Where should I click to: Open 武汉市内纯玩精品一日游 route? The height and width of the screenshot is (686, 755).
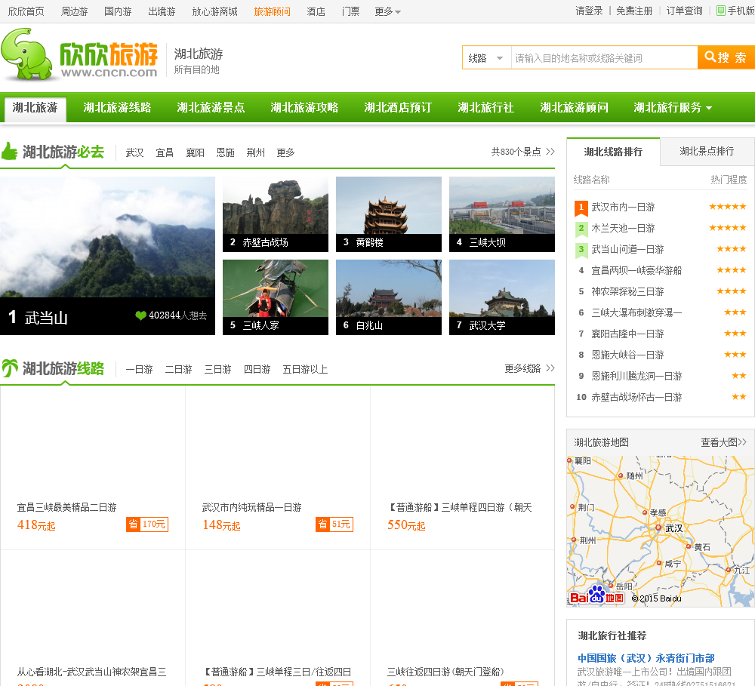pyautogui.click(x=252, y=507)
